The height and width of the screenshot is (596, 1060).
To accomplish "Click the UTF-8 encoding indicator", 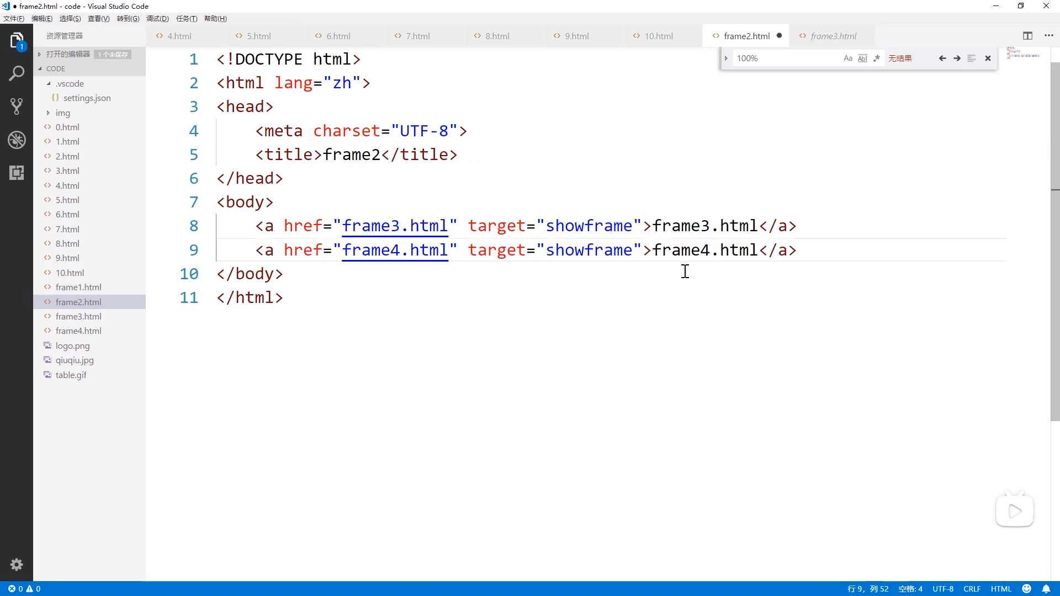I will point(943,589).
